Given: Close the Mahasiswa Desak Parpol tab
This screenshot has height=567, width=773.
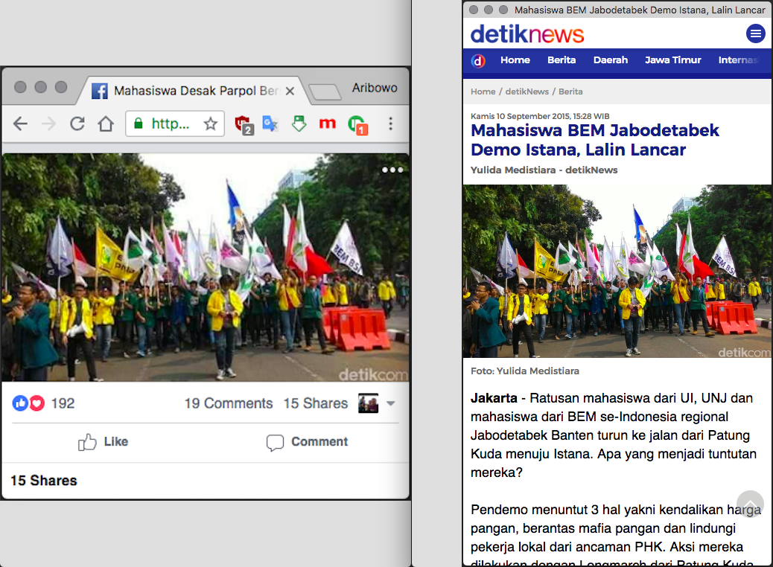Looking at the screenshot, I should click(290, 91).
